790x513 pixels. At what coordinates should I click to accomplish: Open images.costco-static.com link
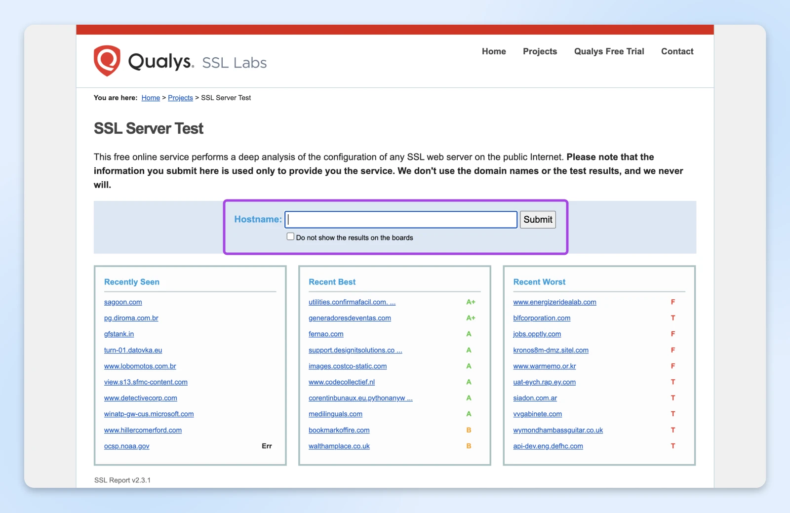(348, 366)
